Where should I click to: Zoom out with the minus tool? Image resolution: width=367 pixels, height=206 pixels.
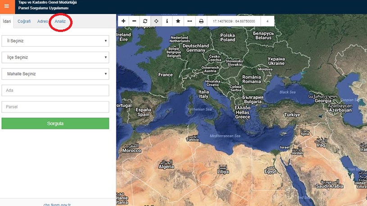pos(134,21)
